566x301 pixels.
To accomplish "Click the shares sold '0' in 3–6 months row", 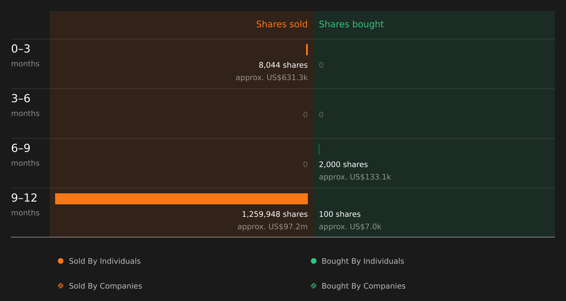I will click(305, 115).
